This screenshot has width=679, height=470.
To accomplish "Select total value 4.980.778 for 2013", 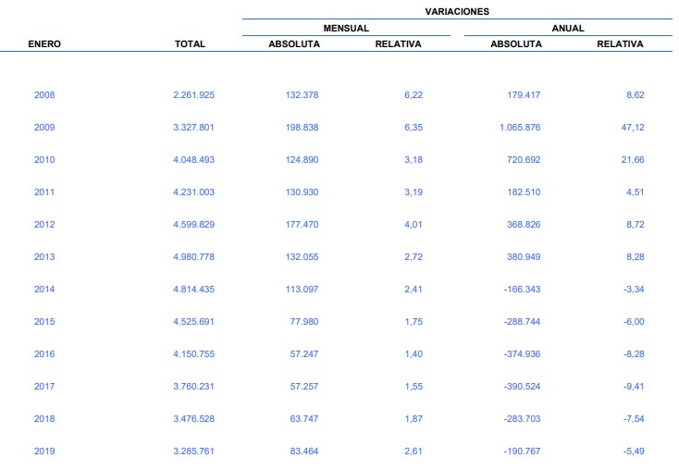I will (193, 257).
